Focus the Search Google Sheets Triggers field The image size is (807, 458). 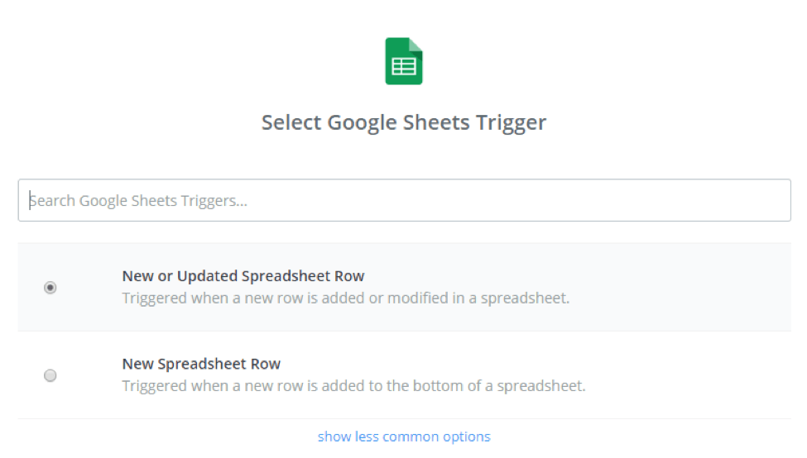click(x=405, y=200)
